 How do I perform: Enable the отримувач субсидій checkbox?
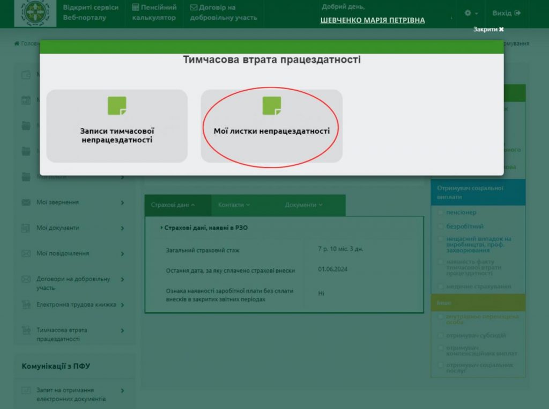click(x=441, y=335)
